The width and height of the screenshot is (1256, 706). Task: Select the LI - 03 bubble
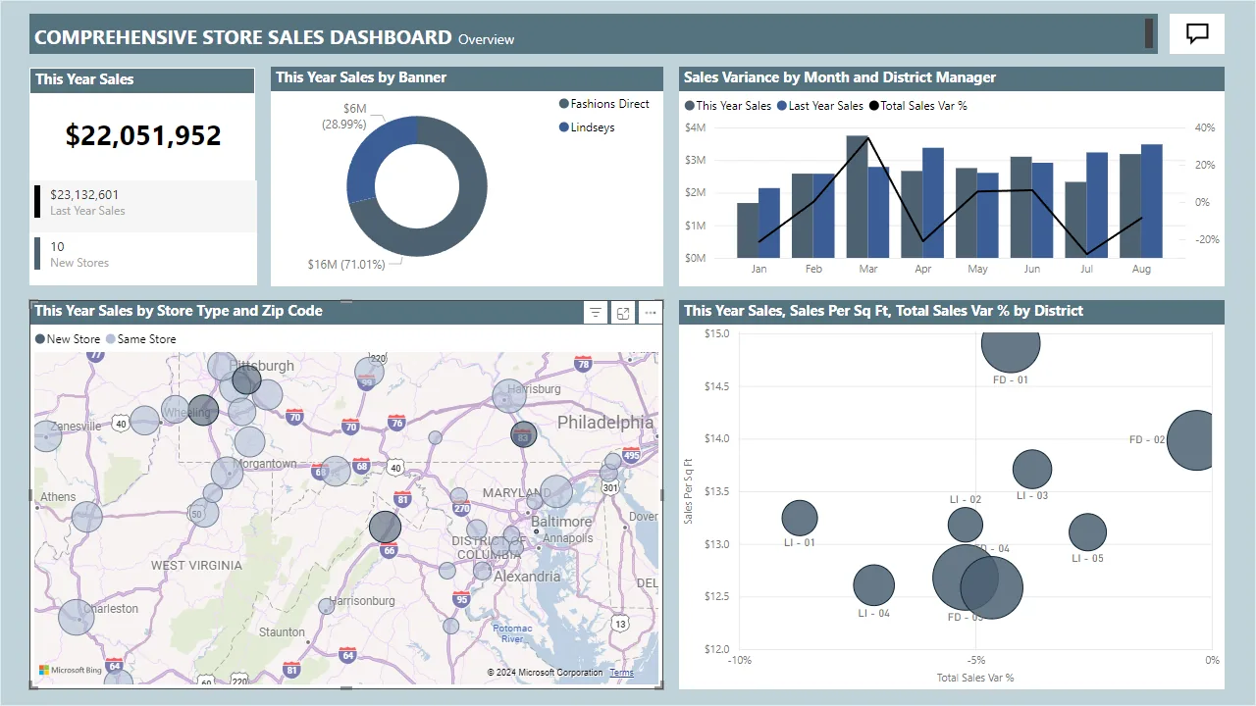[1032, 470]
